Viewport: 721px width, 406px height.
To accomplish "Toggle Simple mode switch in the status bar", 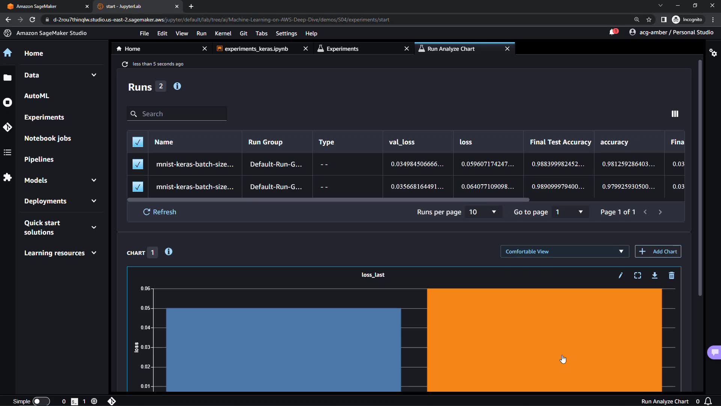I will point(41,401).
